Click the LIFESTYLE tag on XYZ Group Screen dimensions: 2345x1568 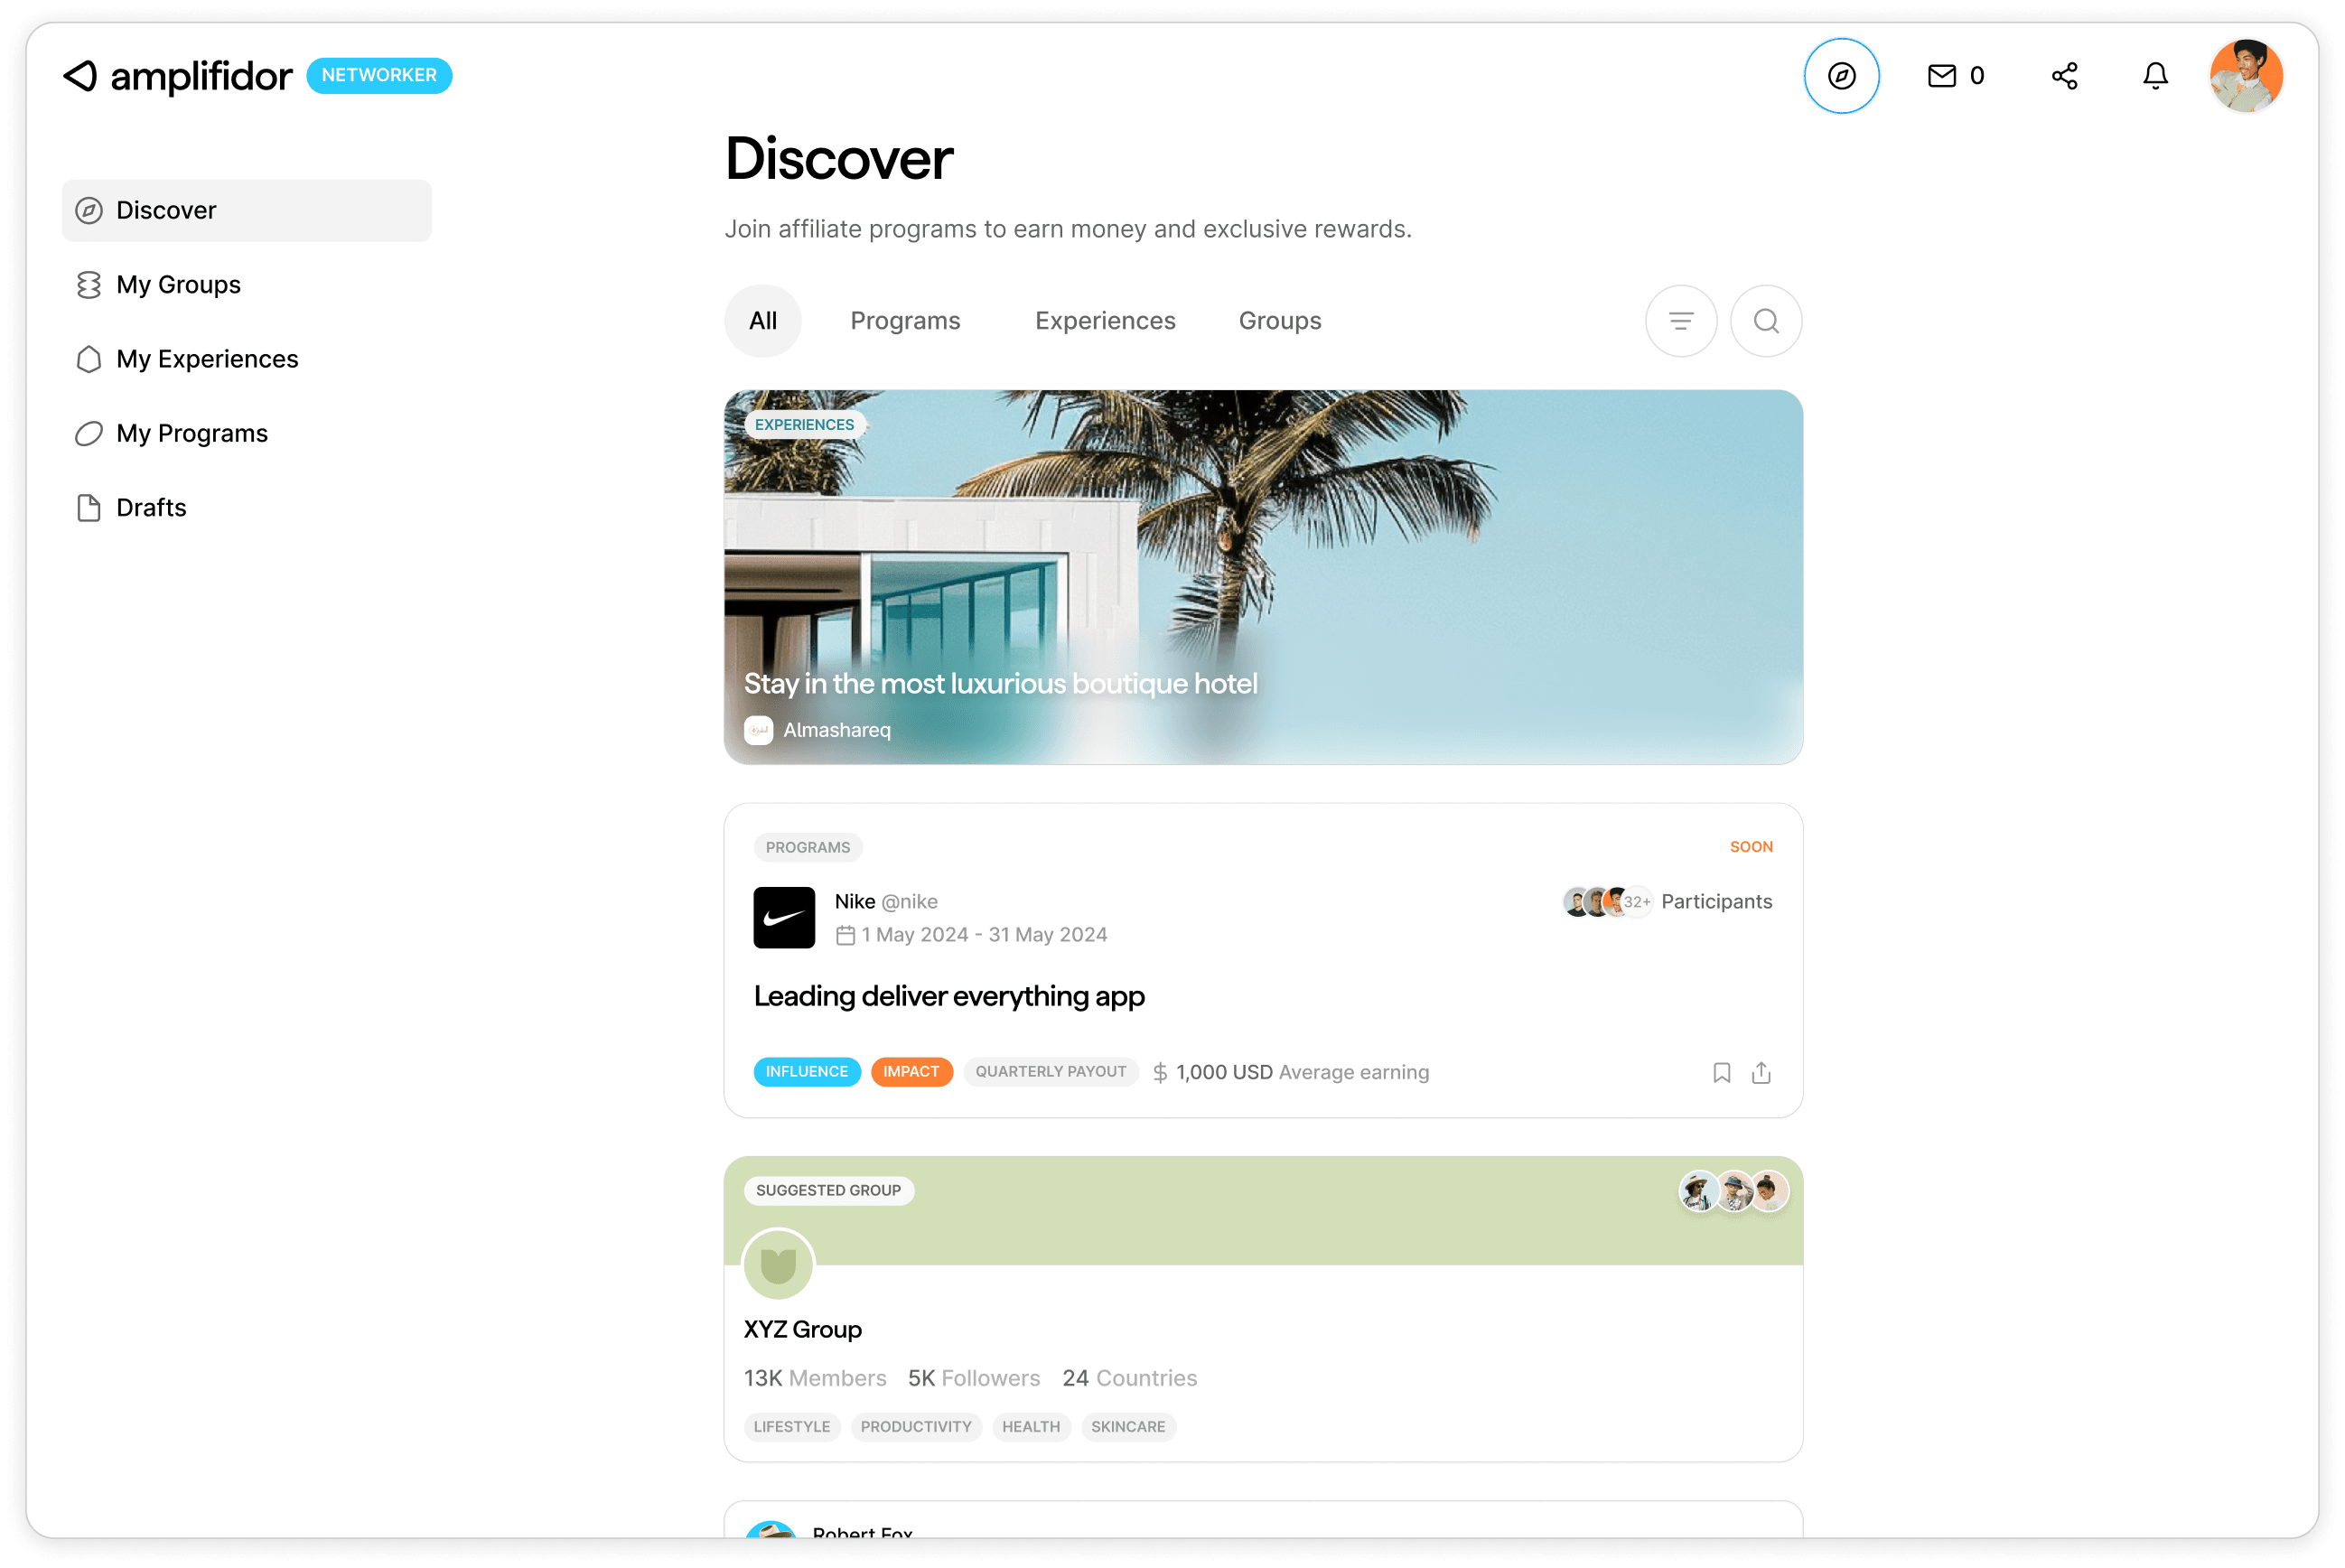click(791, 1426)
